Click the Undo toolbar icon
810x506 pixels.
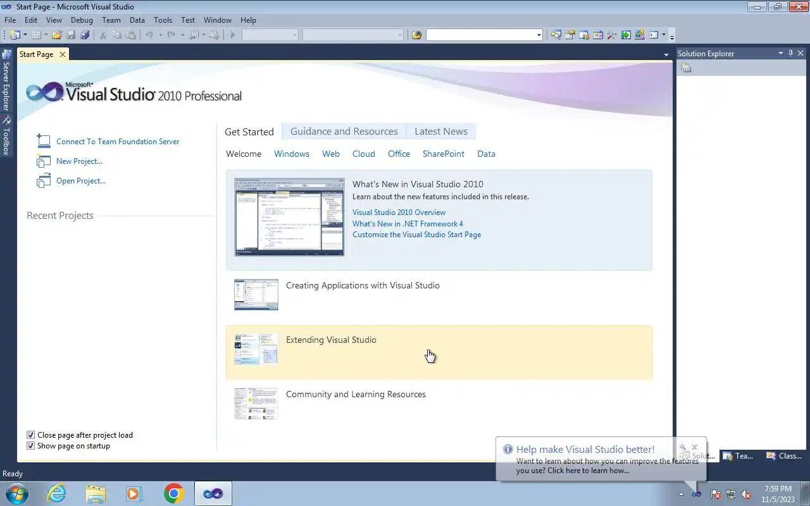149,35
